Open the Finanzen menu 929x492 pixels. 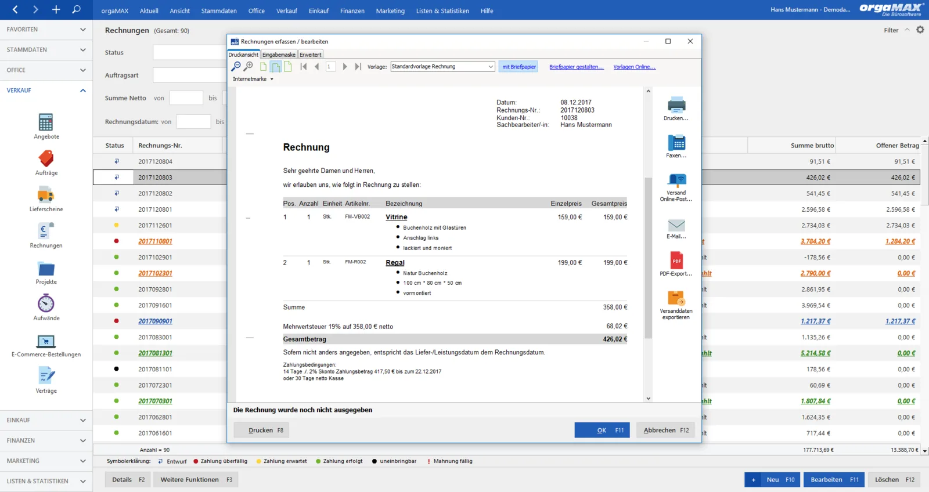pos(352,11)
